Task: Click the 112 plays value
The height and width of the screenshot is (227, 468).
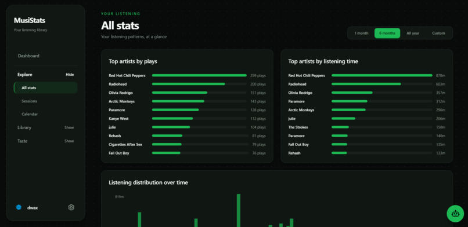Action: (x=258, y=119)
